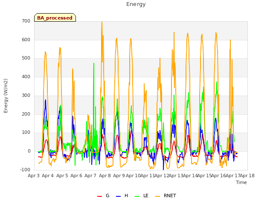Click the Apr 4 x-axis tick label
273x204 pixels.
[x=48, y=176]
